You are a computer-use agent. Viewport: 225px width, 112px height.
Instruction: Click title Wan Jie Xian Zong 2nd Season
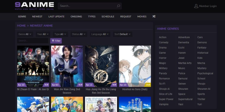[x=67, y=91]
